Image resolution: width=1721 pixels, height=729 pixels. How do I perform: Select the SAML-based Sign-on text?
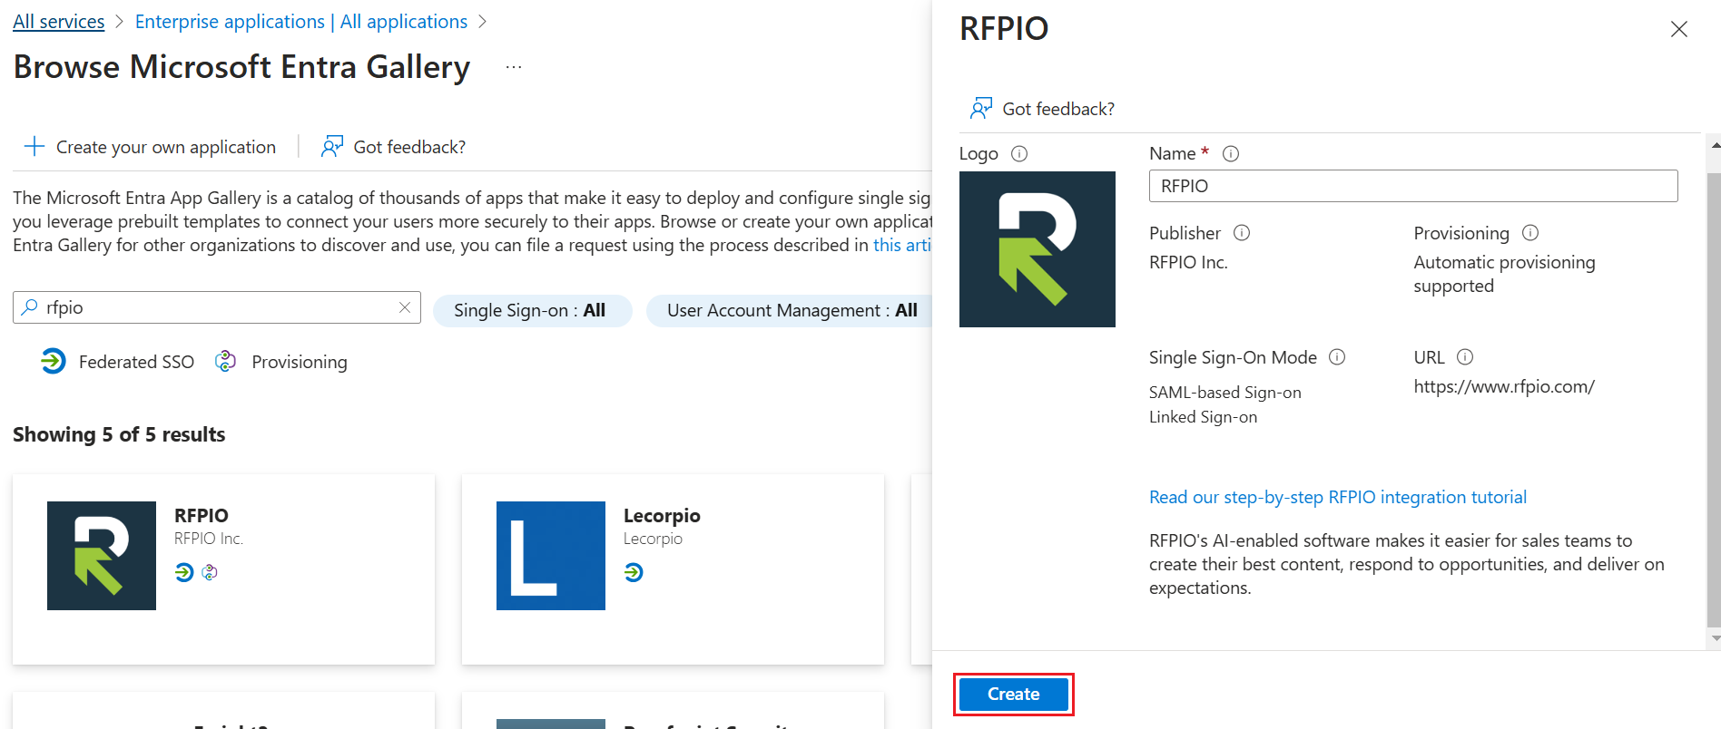click(x=1225, y=392)
